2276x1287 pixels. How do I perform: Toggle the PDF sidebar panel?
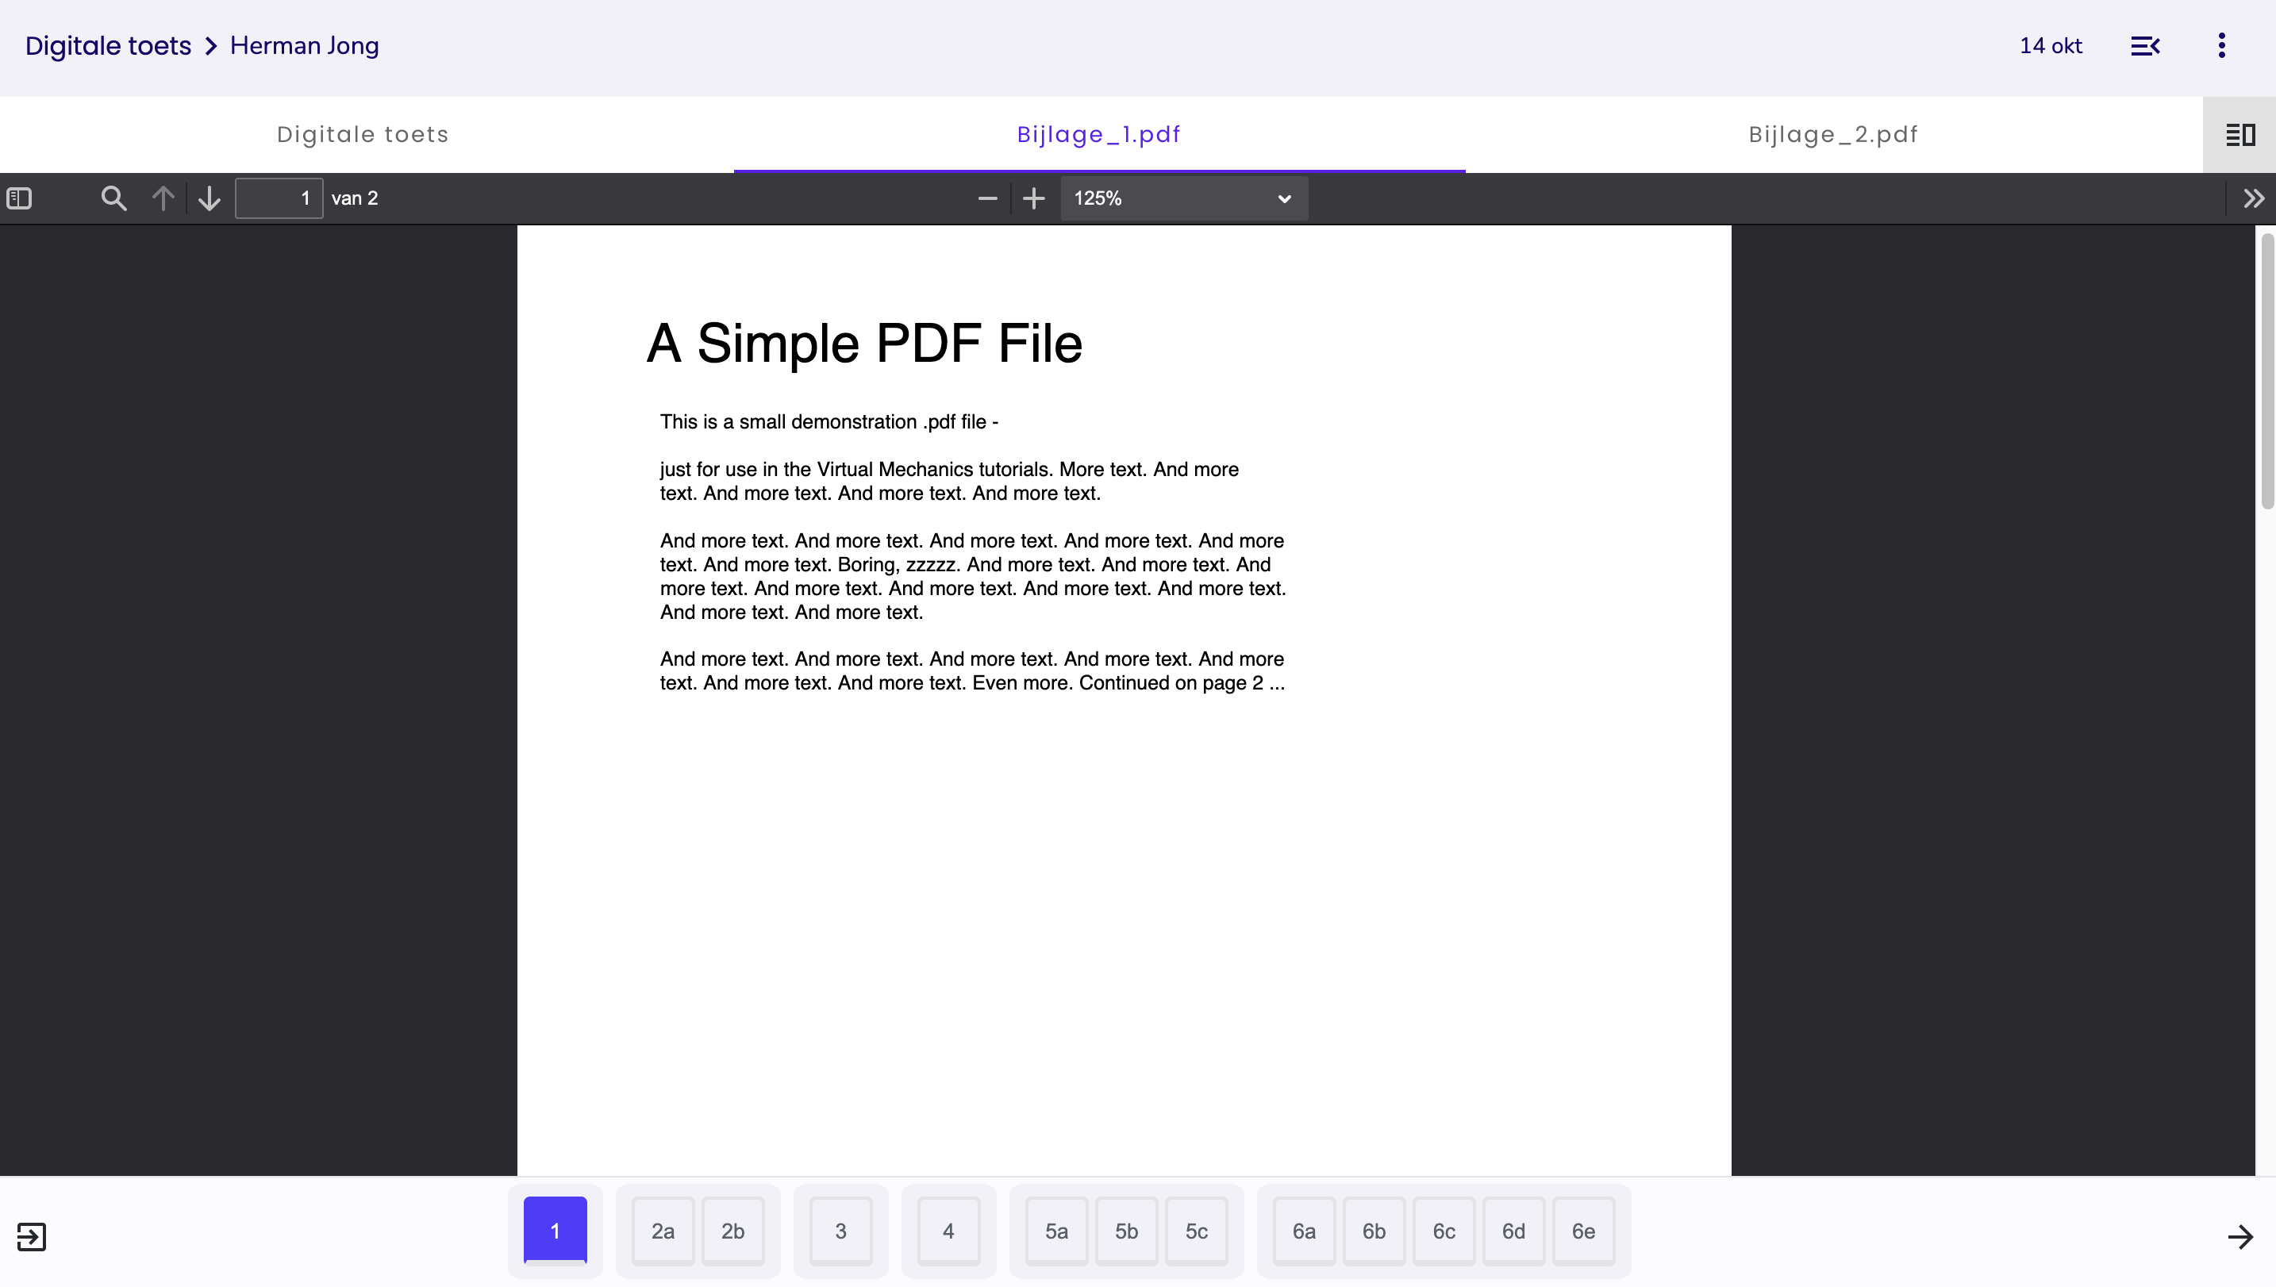click(x=20, y=198)
